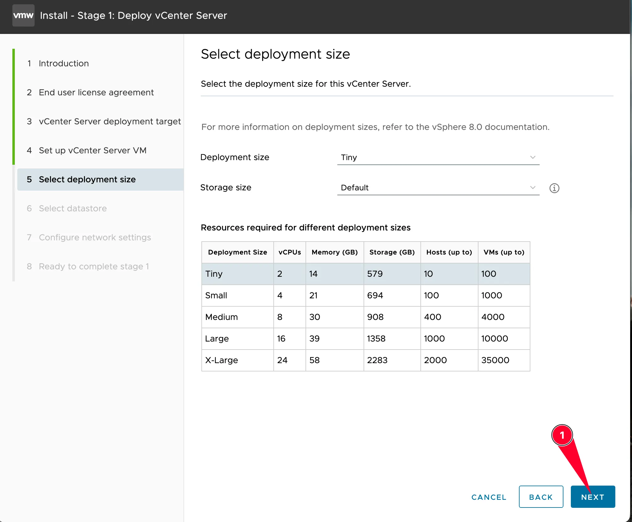Image resolution: width=632 pixels, height=522 pixels.
Task: Click the 2283 storage value for X-Large
Action: pyautogui.click(x=392, y=360)
